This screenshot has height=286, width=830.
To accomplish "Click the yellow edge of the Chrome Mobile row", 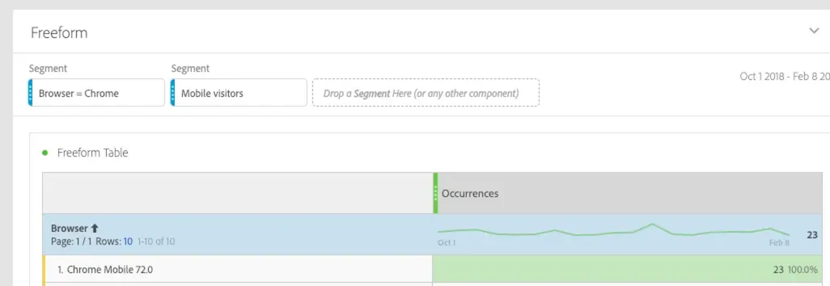I will coord(44,270).
